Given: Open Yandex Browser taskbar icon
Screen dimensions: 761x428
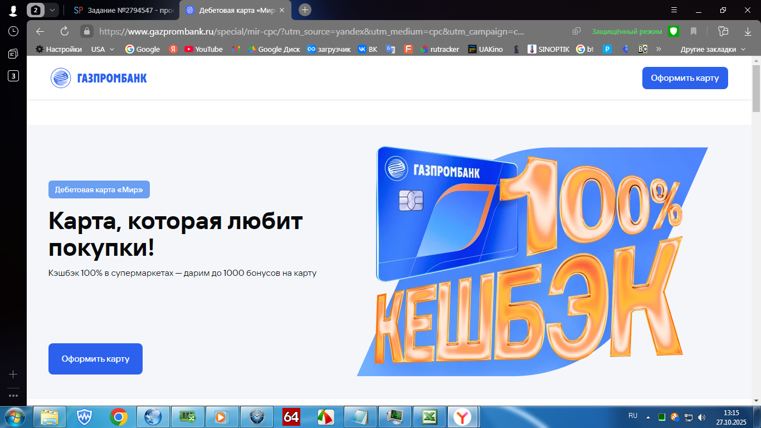Looking at the screenshot, I should 462,416.
